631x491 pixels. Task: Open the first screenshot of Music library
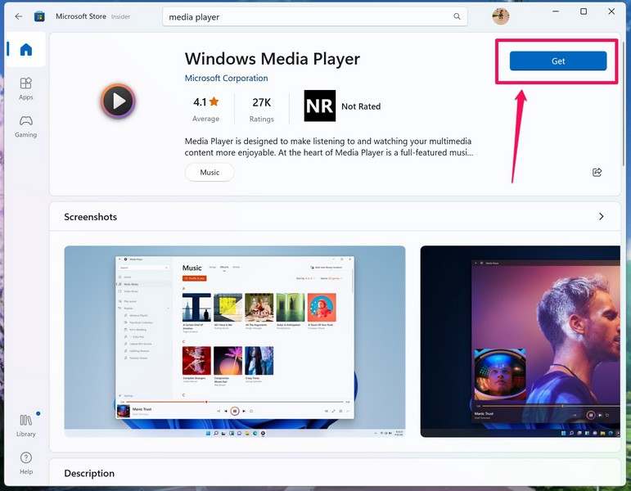235,341
